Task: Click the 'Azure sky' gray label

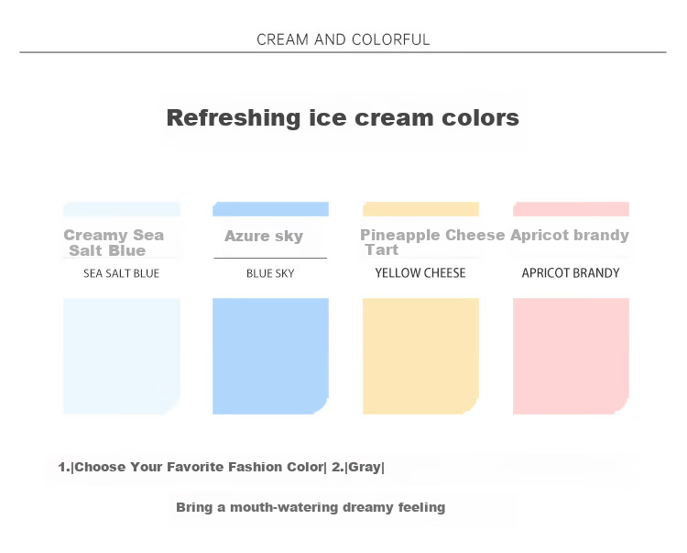Action: pos(264,236)
